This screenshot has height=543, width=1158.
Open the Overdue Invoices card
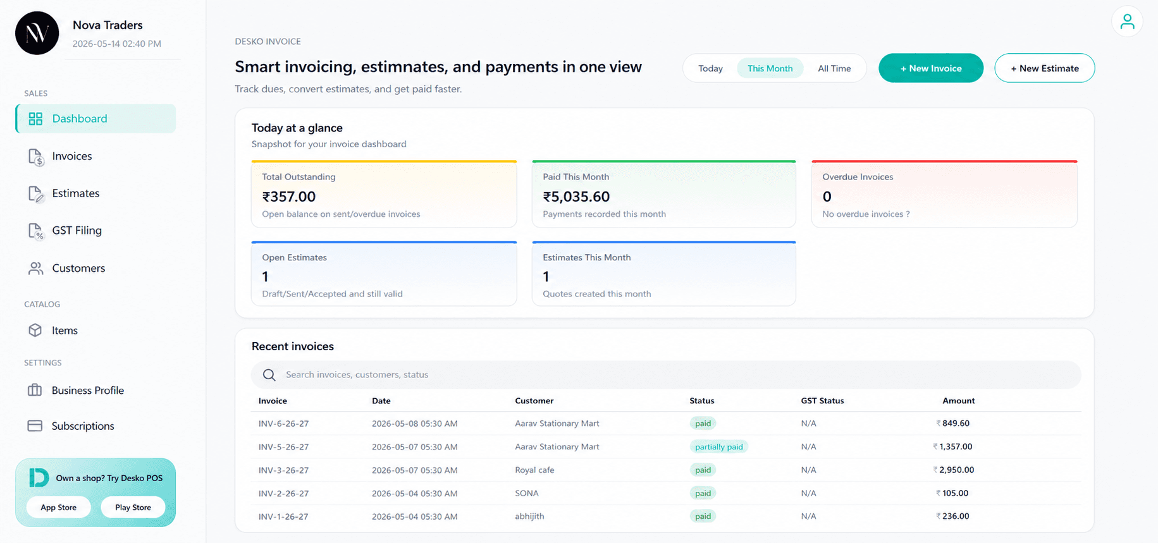[944, 194]
